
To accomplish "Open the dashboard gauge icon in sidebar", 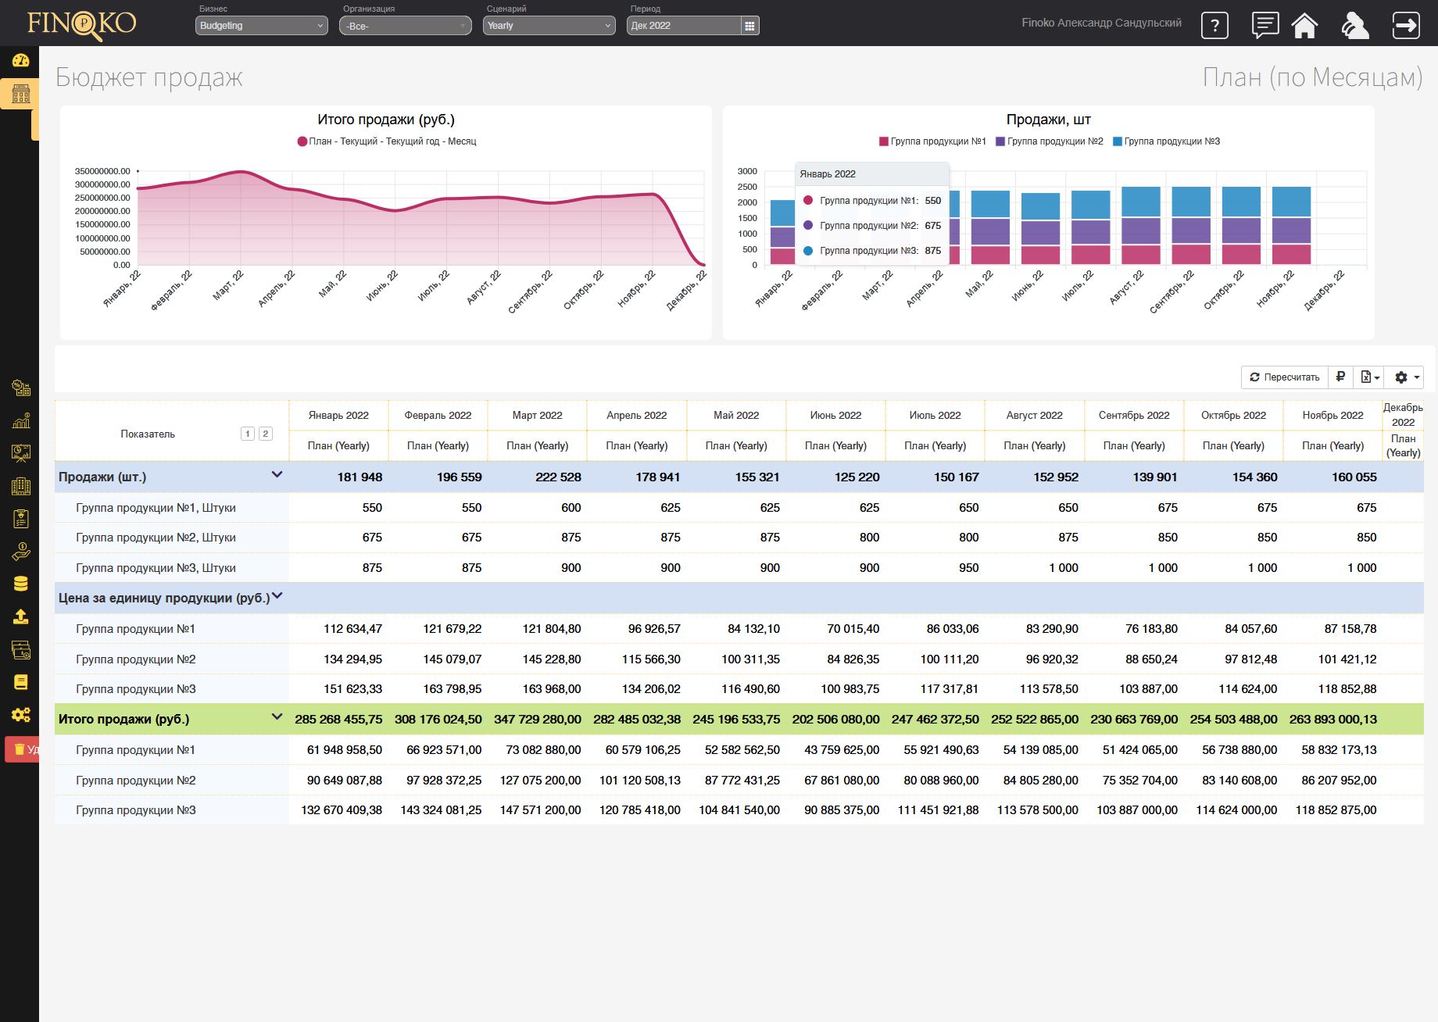I will pos(20,60).
